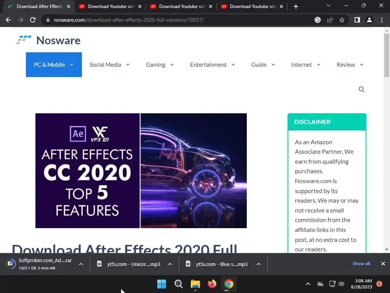Image resolution: width=390 pixels, height=293 pixels.
Task: Open the Social Media menu
Action: coord(109,64)
